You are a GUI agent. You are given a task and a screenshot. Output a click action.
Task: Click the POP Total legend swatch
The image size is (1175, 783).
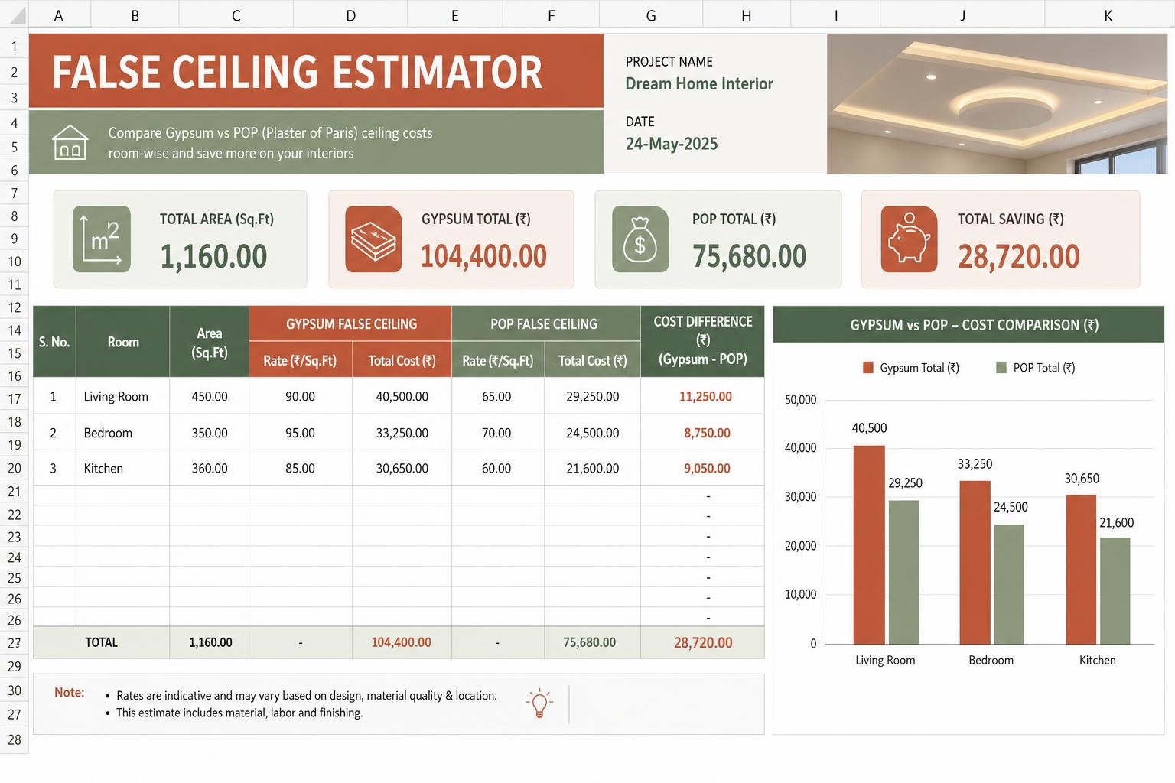tap(1001, 368)
